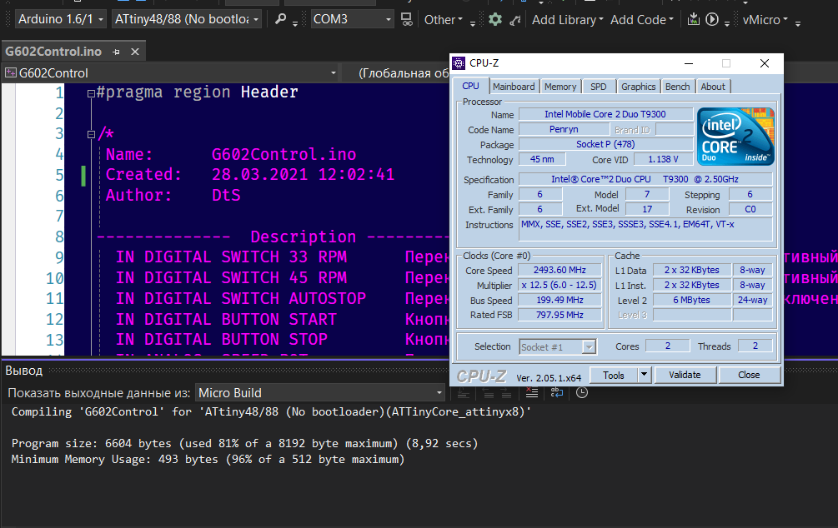Screen dimensions: 838x528
Task: Open the COM3 port dropdown
Action: pyautogui.click(x=353, y=19)
